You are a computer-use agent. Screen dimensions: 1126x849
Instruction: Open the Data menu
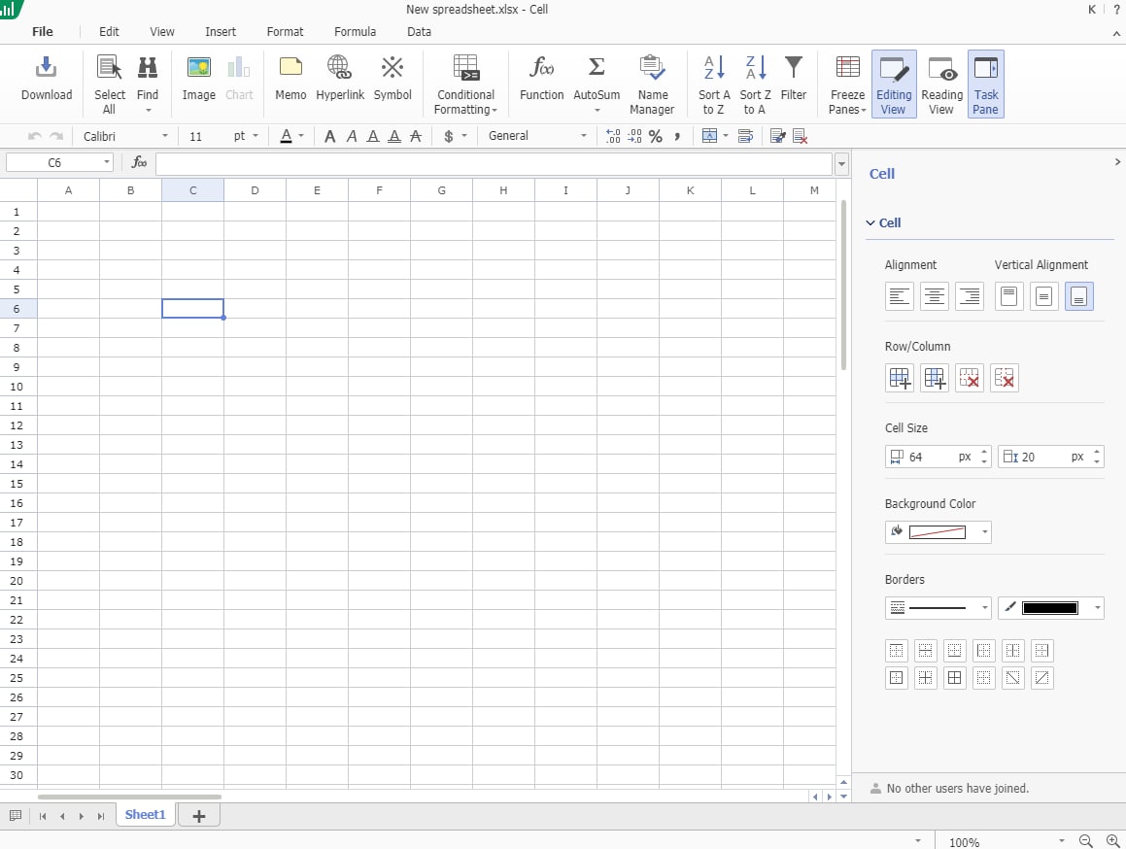pos(419,32)
